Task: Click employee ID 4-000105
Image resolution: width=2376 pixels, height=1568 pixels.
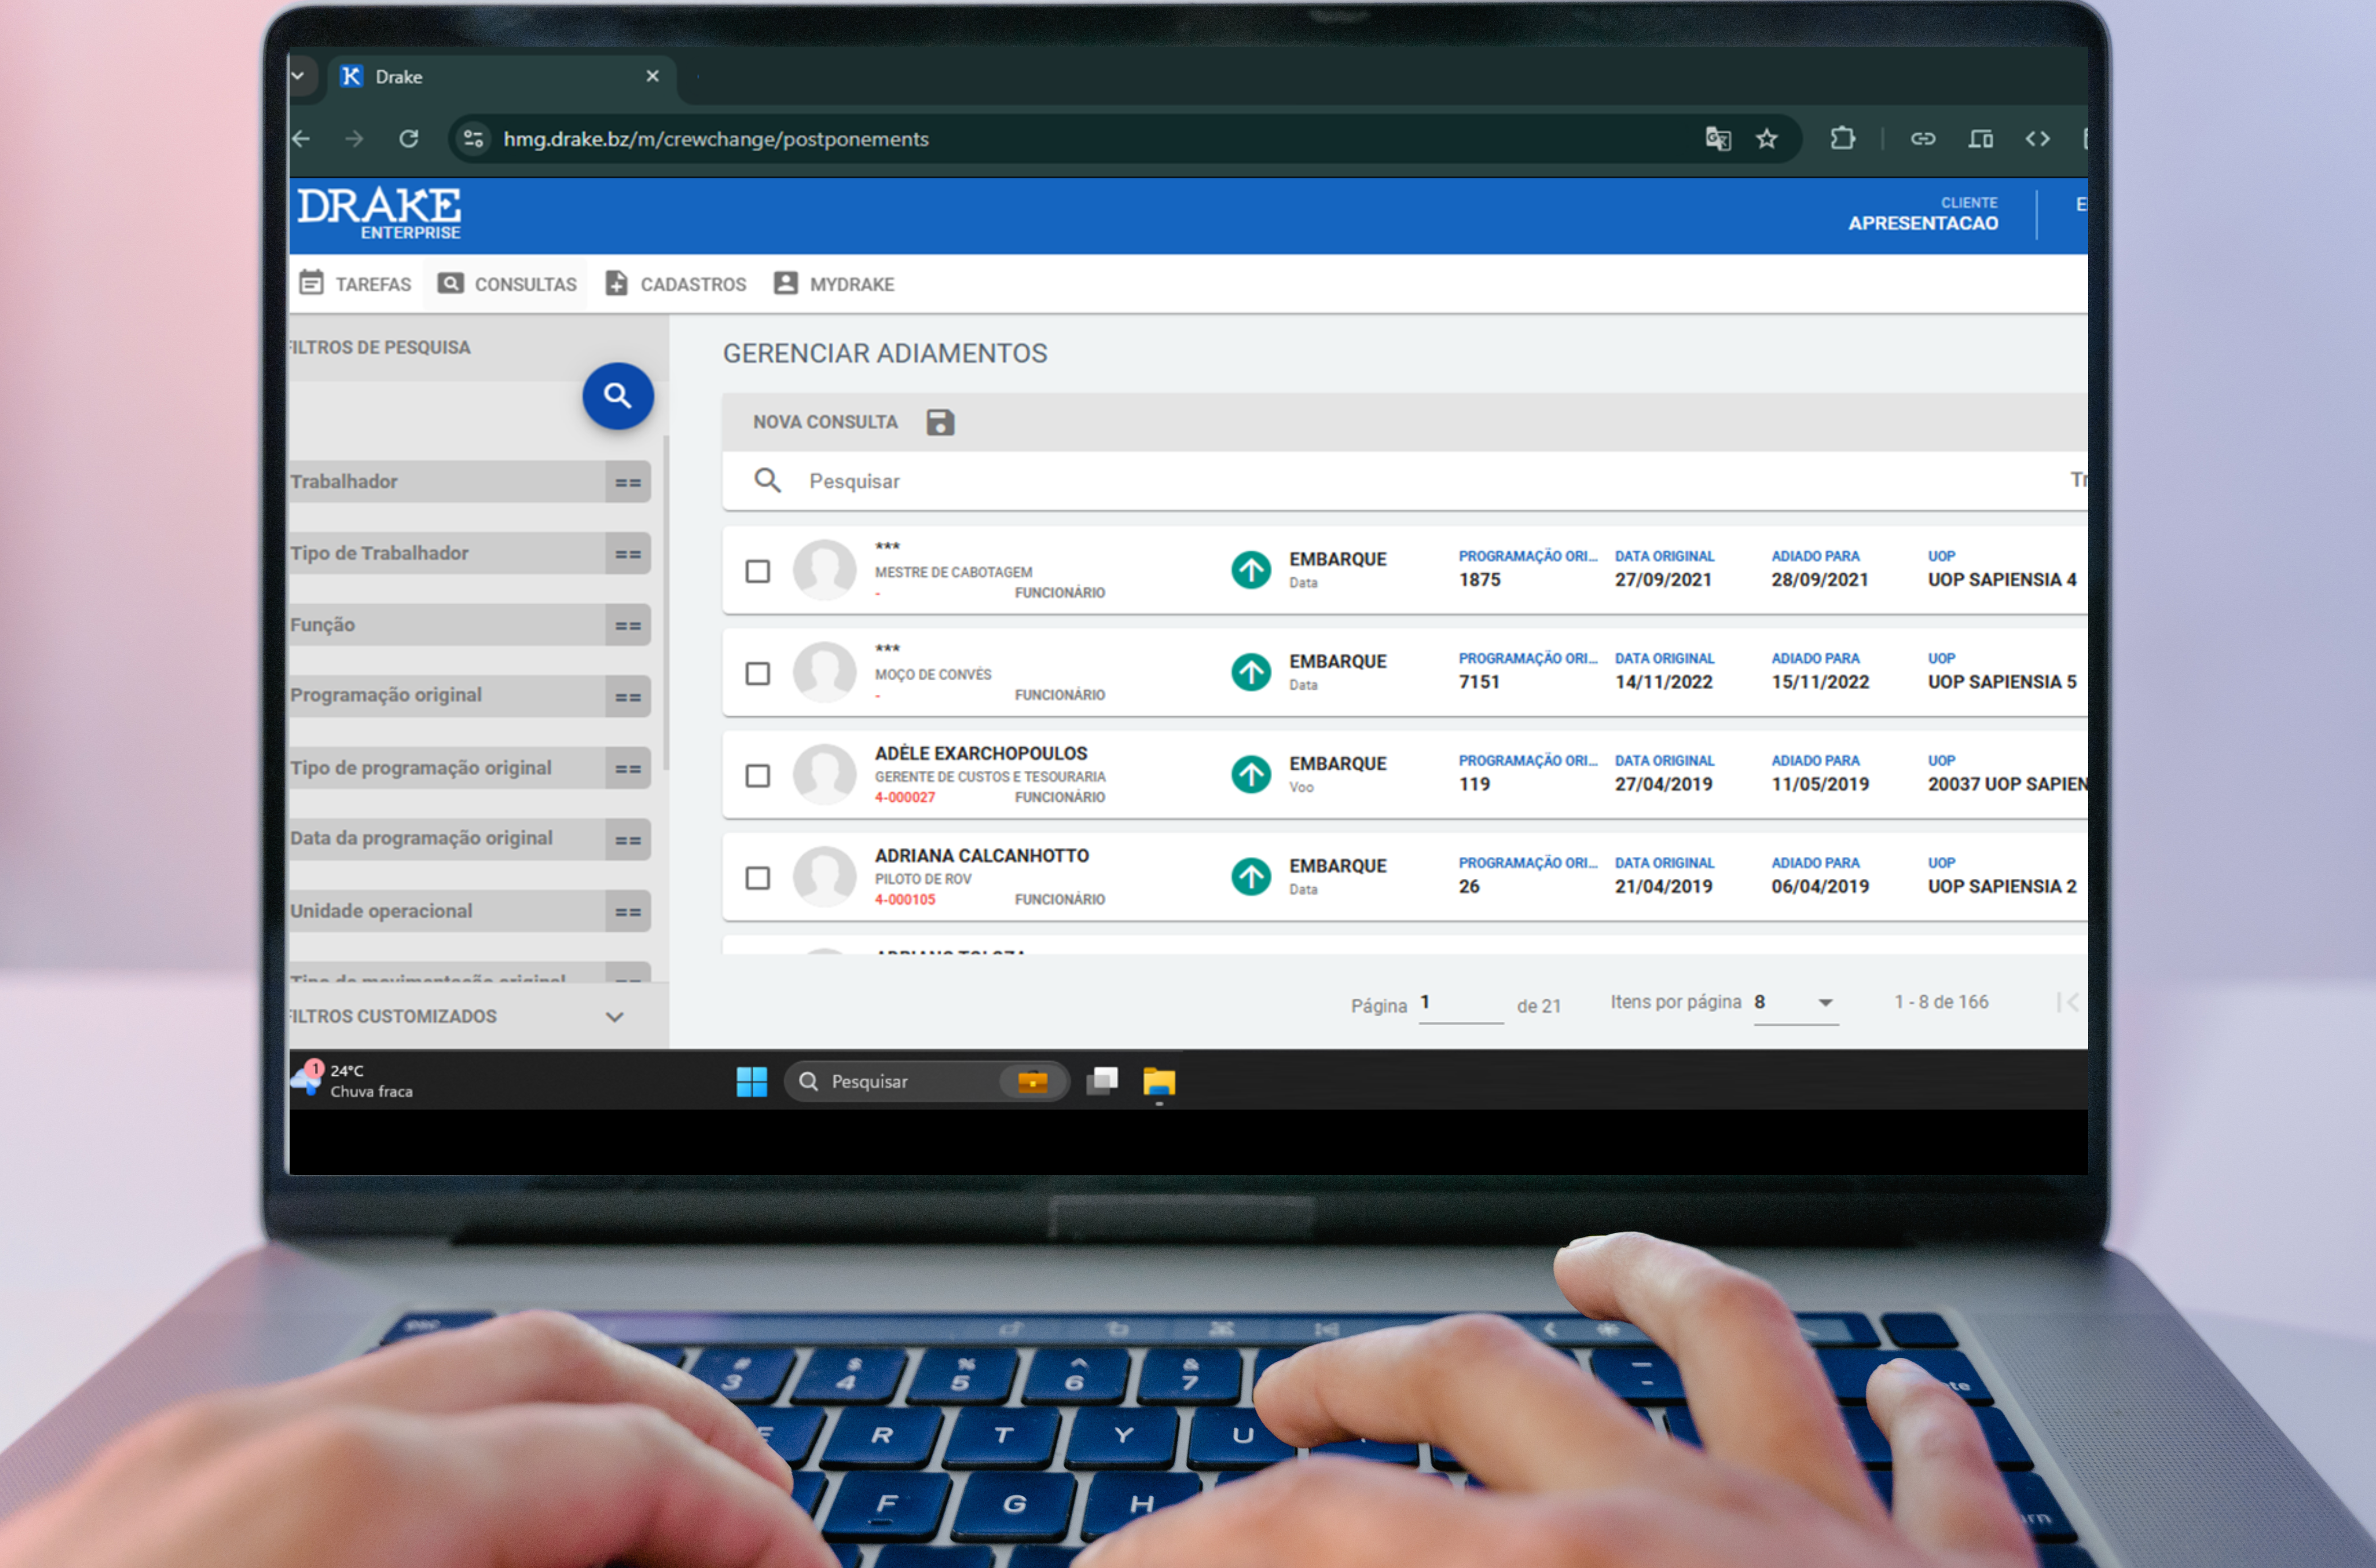Action: tap(904, 899)
